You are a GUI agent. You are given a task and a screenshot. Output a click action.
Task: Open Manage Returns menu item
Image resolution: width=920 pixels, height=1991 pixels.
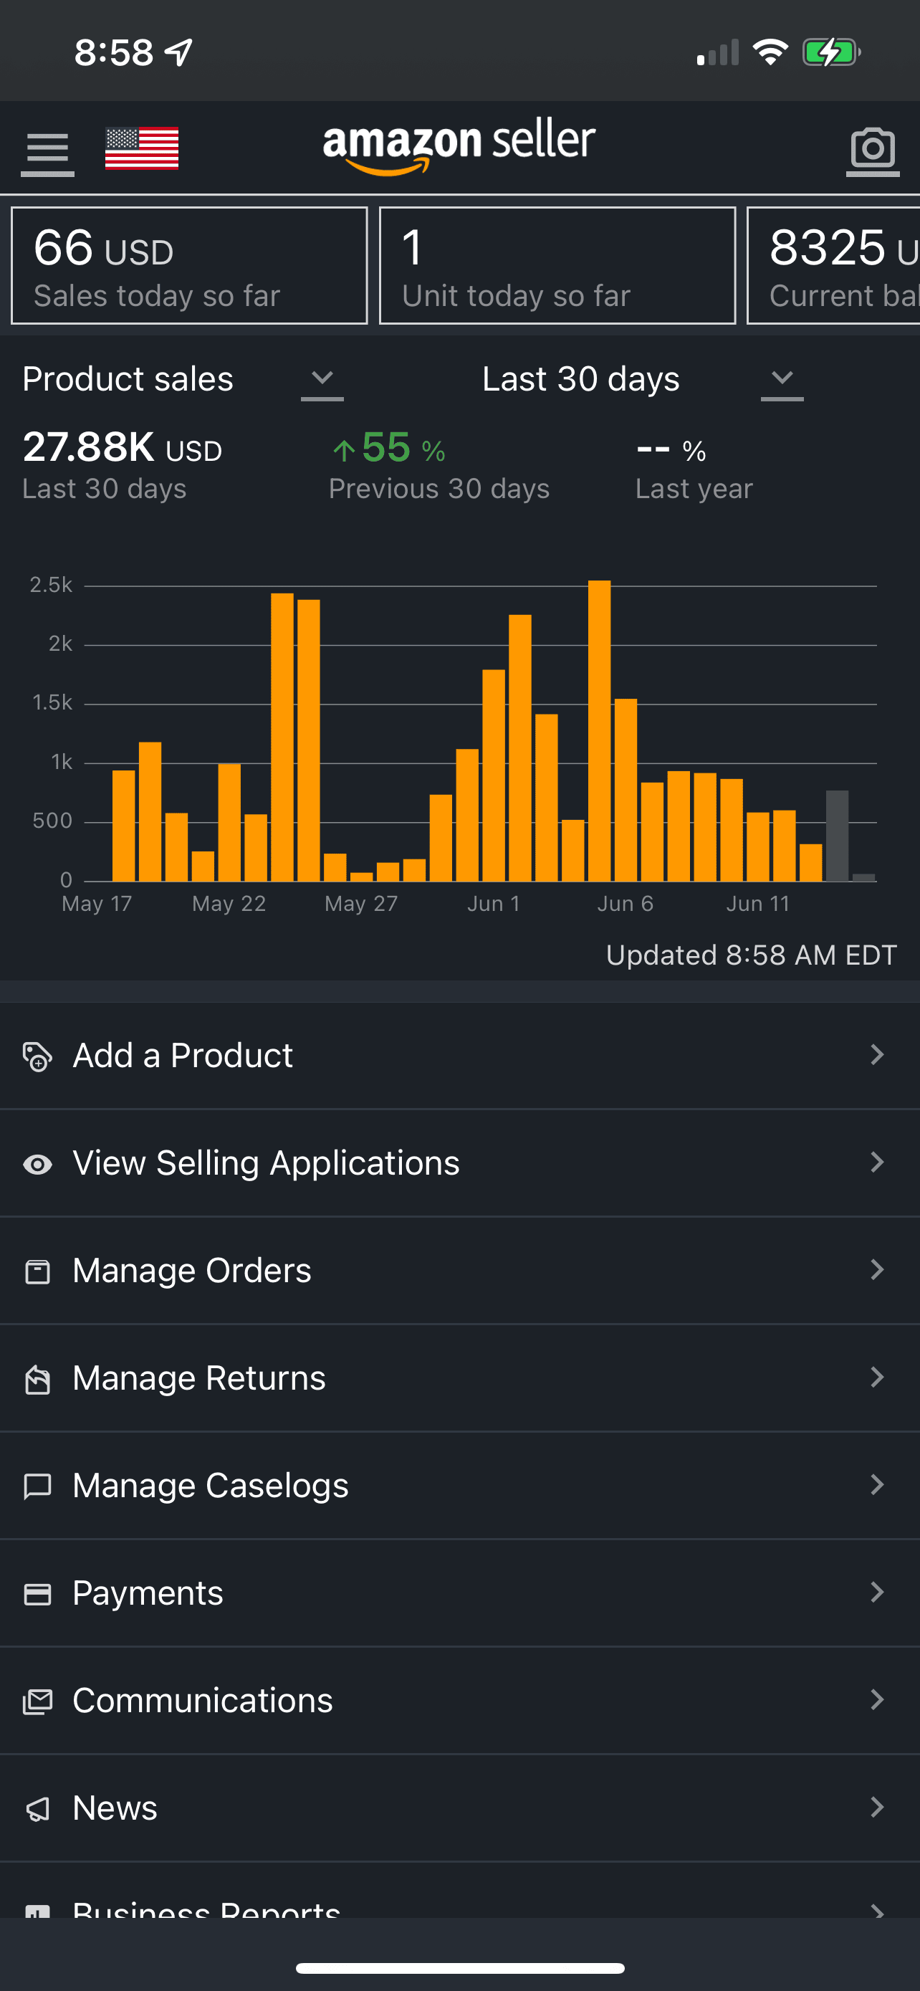(199, 1378)
